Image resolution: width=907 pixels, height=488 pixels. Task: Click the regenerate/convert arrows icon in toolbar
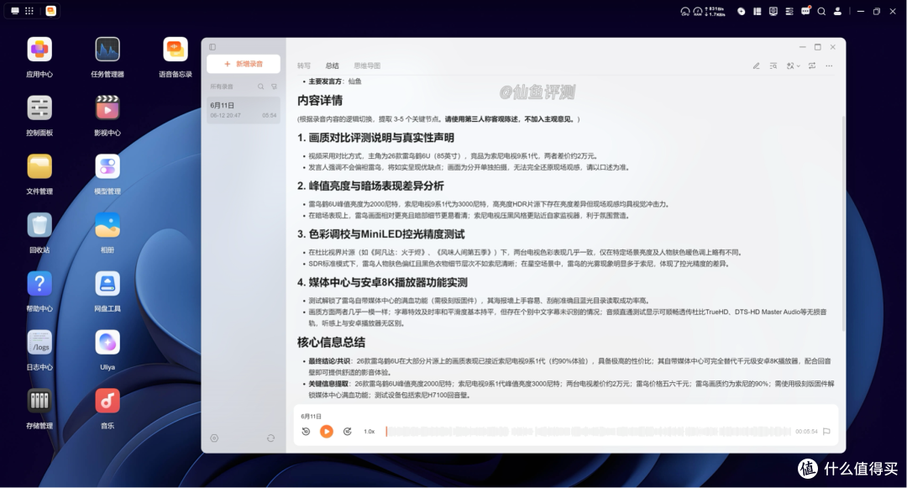point(812,66)
